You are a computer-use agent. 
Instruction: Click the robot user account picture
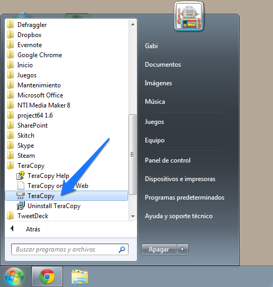tap(189, 16)
